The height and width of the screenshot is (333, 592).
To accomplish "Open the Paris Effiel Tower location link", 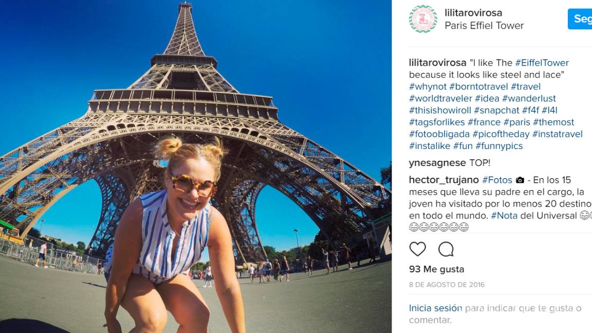I will point(484,25).
